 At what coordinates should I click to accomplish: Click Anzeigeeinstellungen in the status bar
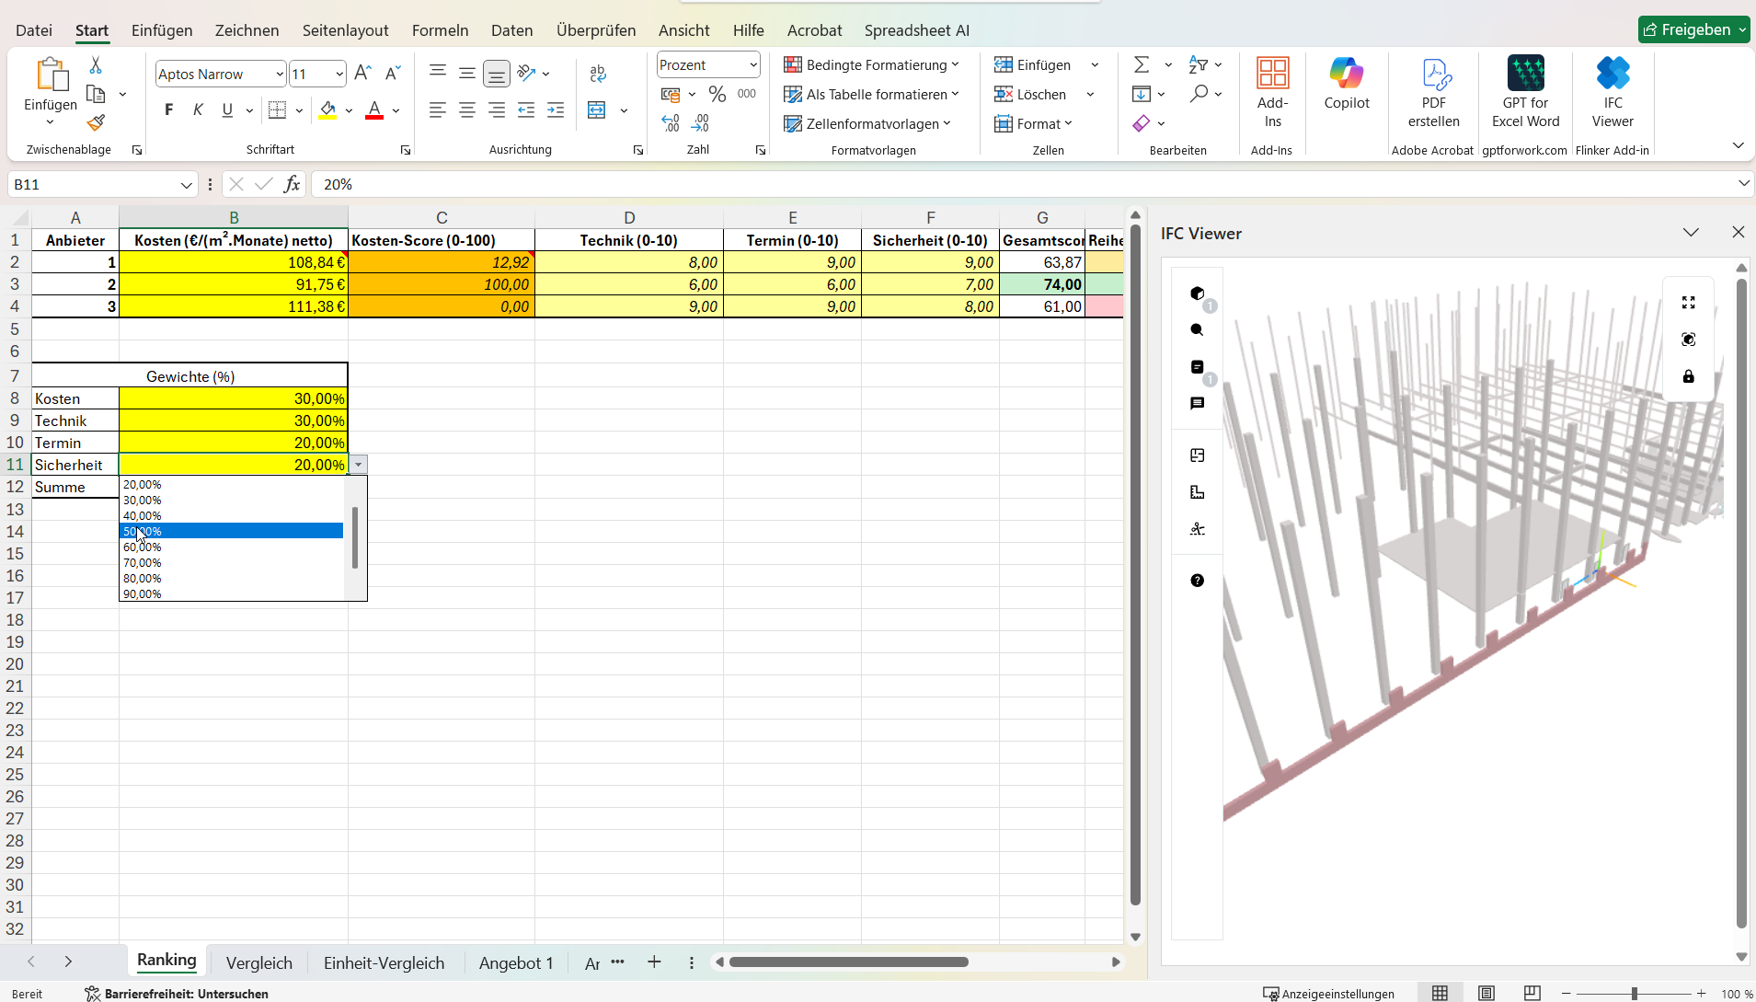(x=1328, y=994)
